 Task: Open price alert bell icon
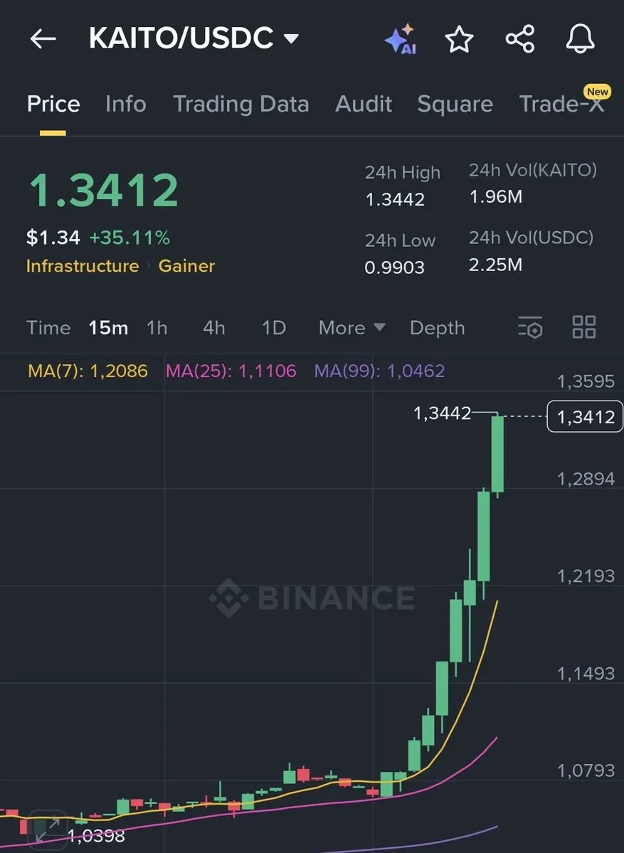point(581,39)
